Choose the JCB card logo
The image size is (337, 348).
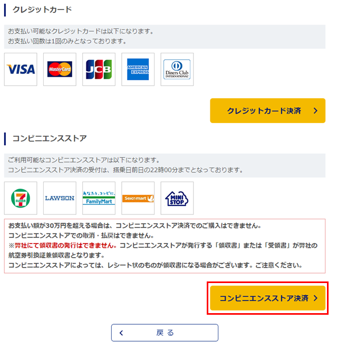pyautogui.click(x=99, y=69)
